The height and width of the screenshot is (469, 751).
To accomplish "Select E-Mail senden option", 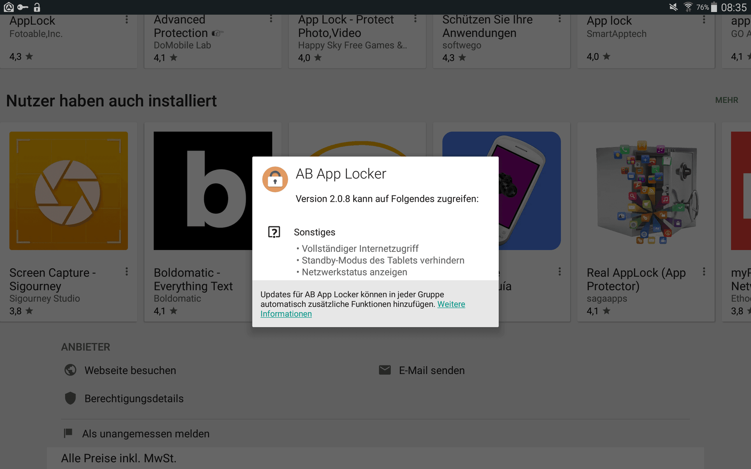I will tap(432, 371).
